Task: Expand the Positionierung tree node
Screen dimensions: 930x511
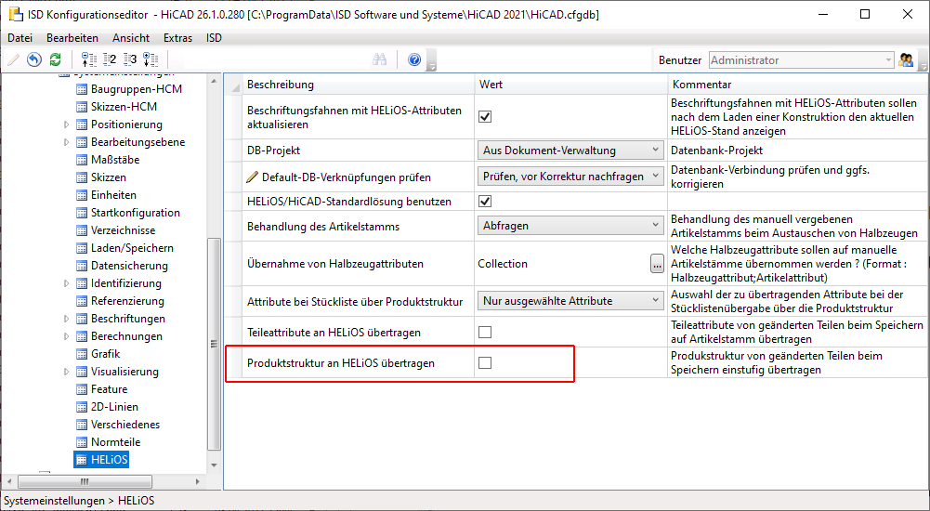Action: coord(67,124)
